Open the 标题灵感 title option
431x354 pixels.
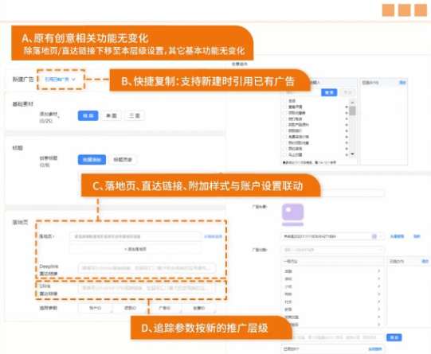pos(123,159)
